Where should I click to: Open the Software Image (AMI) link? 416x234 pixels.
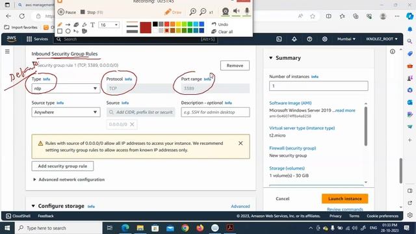click(x=291, y=103)
